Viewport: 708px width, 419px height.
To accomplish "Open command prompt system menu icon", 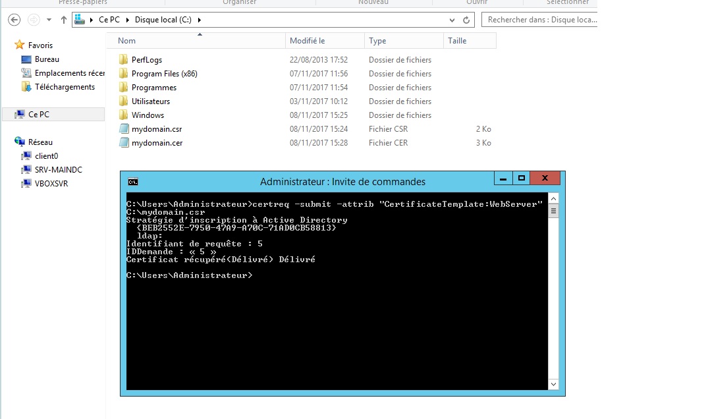I will [133, 182].
